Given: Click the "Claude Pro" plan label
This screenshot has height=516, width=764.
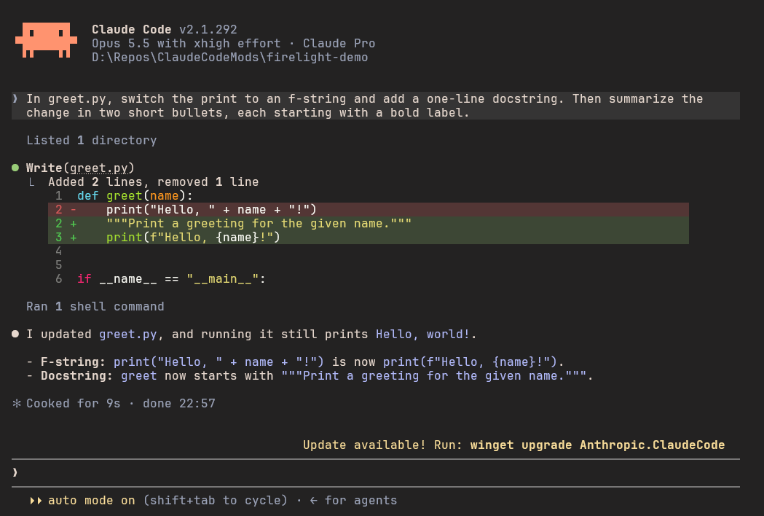Looking at the screenshot, I should tap(339, 44).
